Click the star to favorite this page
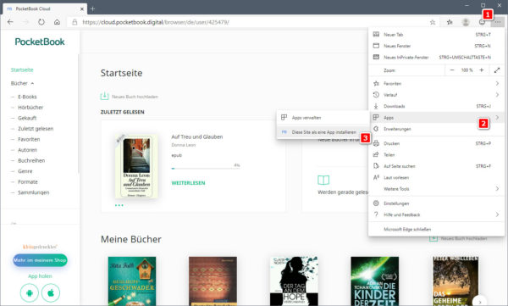The width and height of the screenshot is (508, 306). point(433,22)
